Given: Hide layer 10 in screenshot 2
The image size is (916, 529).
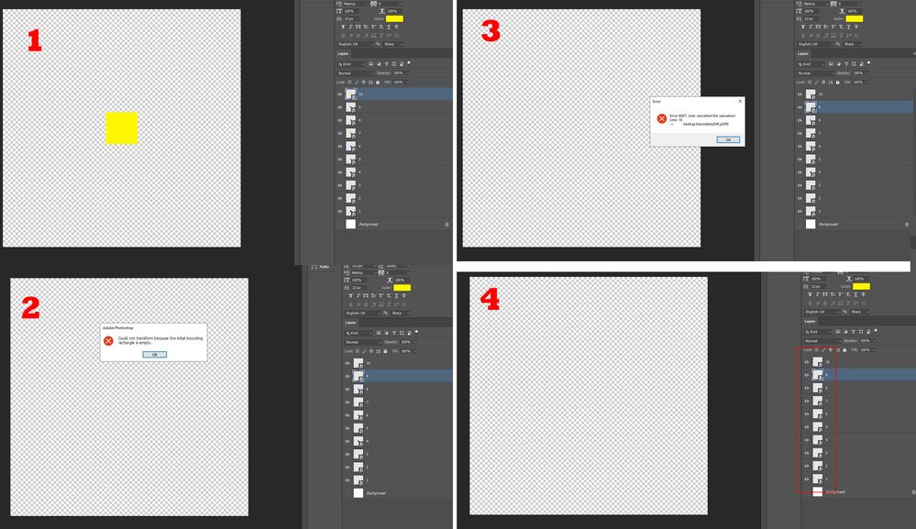Looking at the screenshot, I should point(348,363).
